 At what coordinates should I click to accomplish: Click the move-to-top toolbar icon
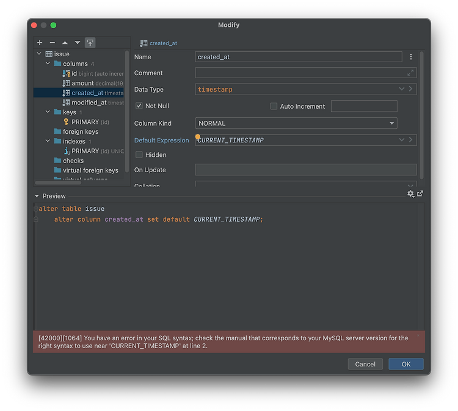click(x=90, y=43)
